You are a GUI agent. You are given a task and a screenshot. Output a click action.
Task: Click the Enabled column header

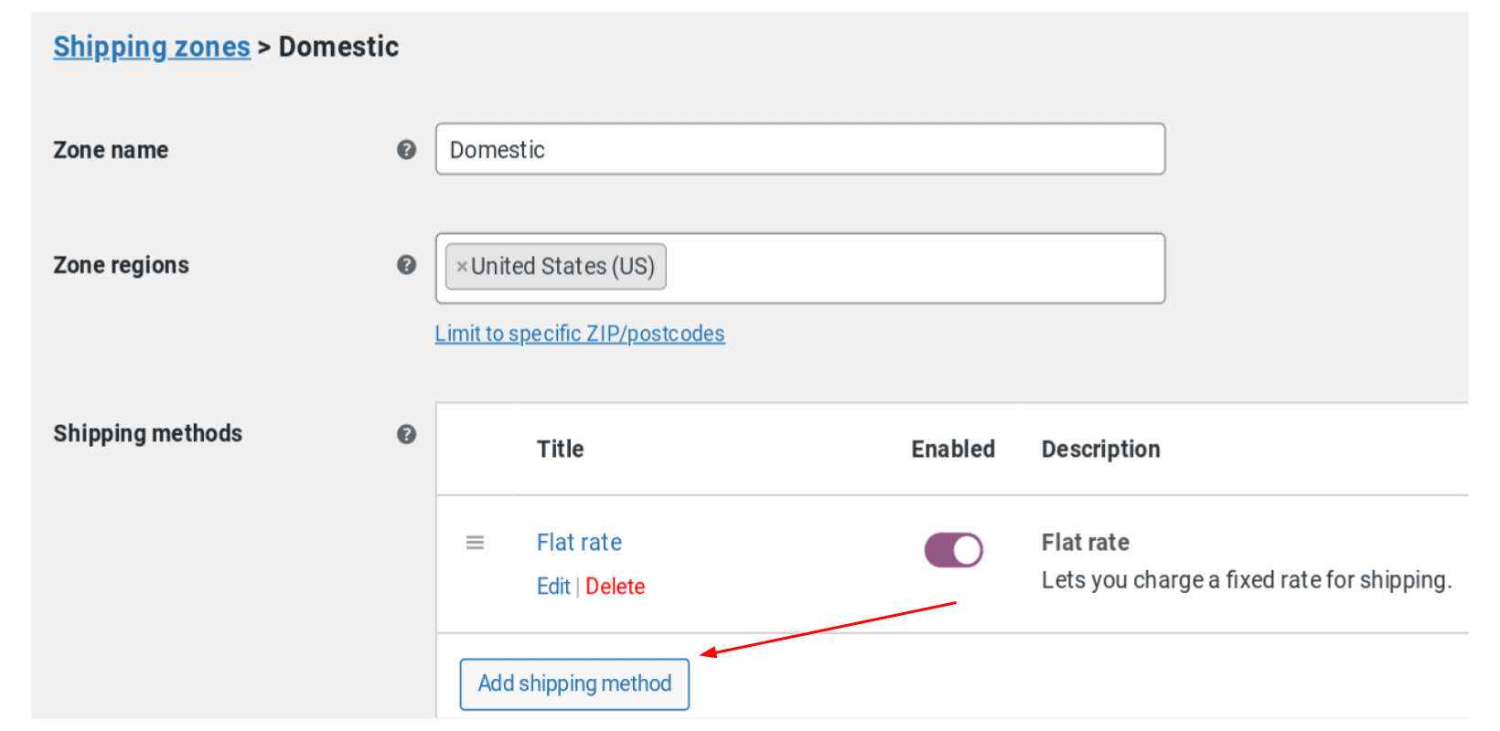click(952, 449)
